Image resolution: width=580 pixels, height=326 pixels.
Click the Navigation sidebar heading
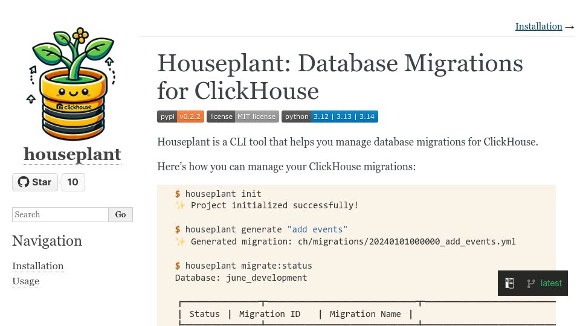47,241
